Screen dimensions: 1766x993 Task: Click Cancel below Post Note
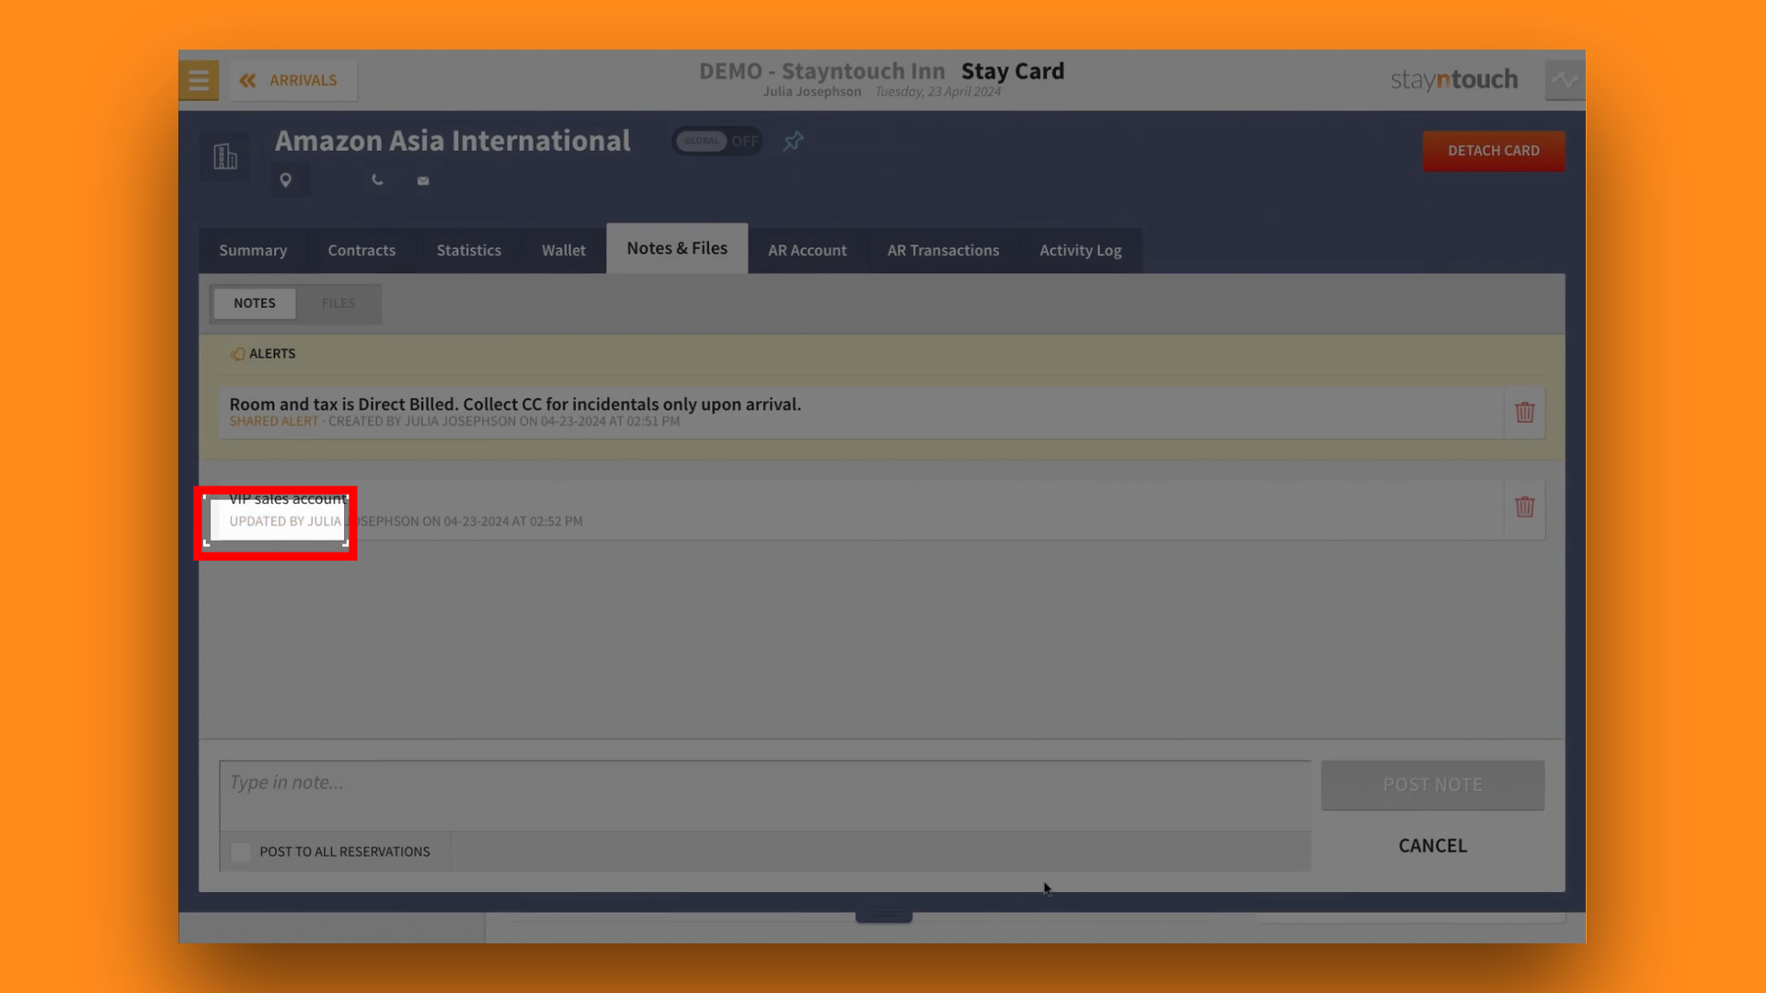1432,846
